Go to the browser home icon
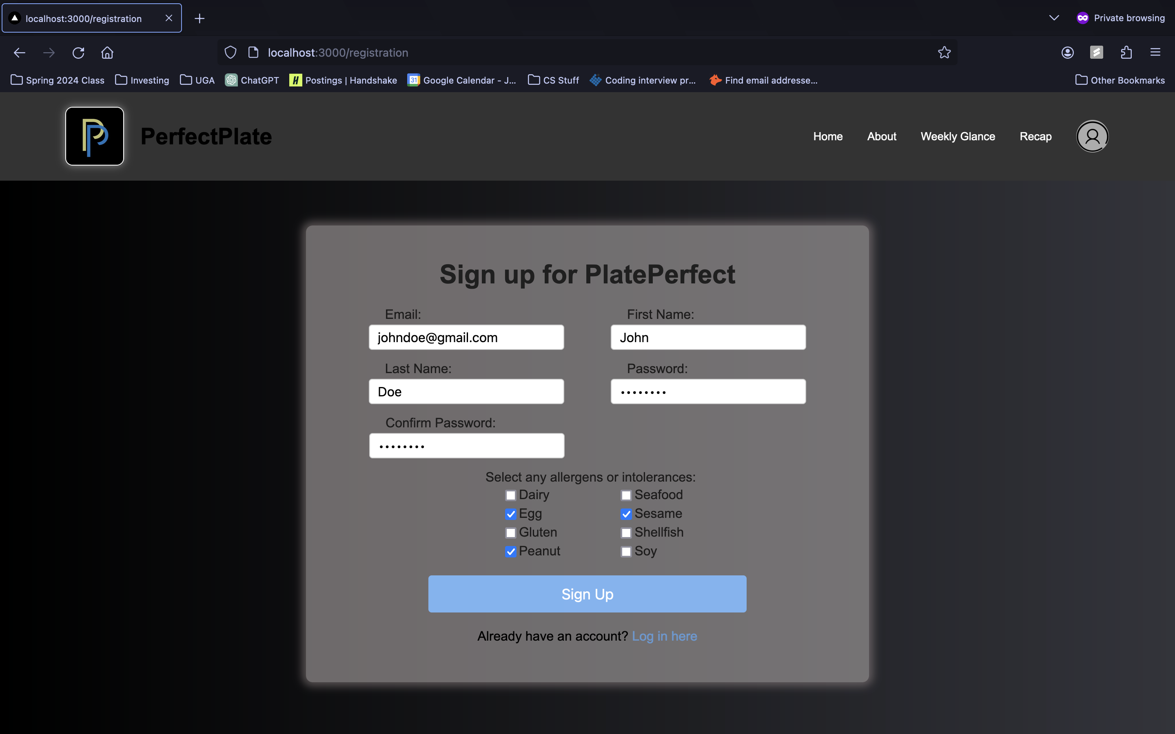Viewport: 1175px width, 734px height. 107,53
